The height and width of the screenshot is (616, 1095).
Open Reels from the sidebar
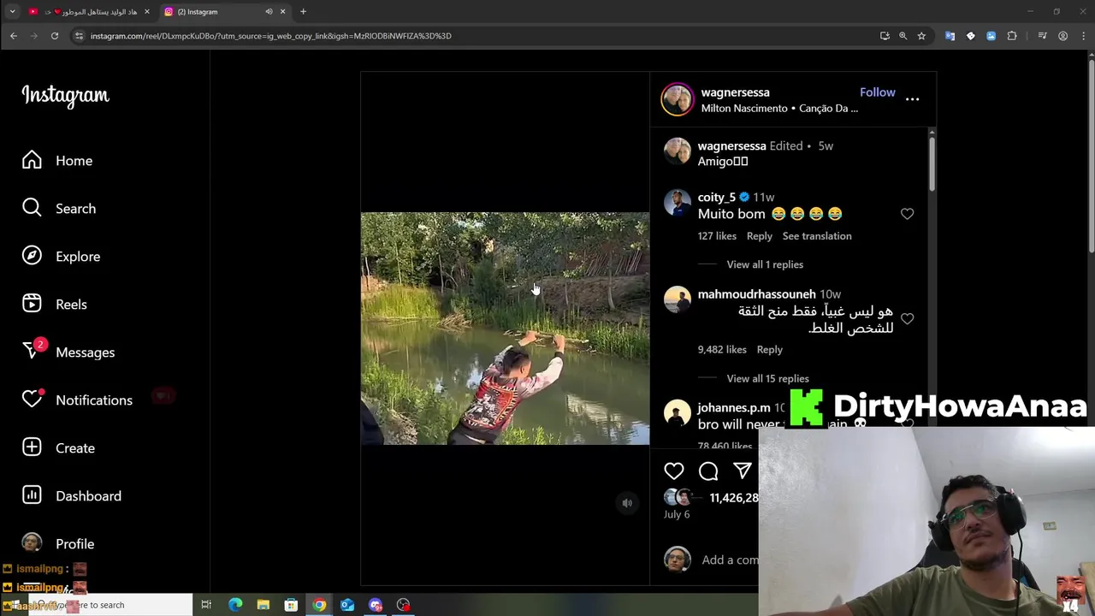click(55, 305)
